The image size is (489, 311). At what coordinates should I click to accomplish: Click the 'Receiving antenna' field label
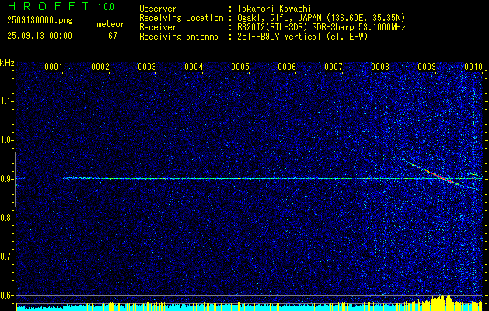pyautogui.click(x=179, y=37)
